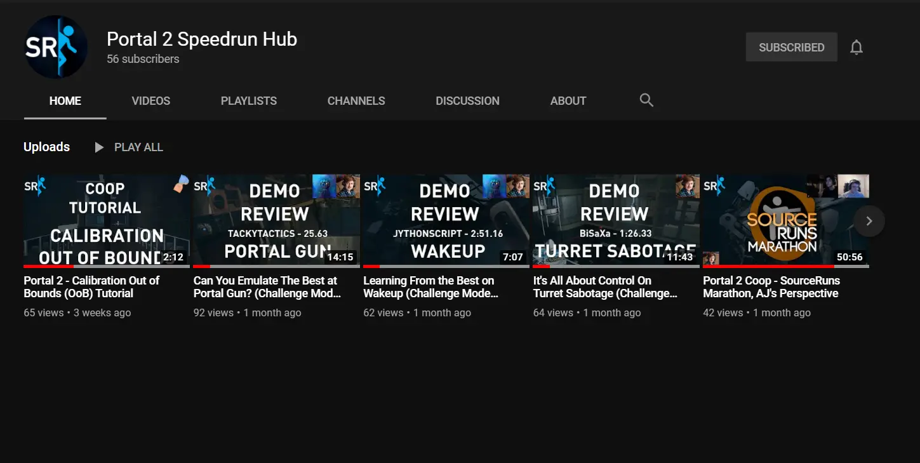Select the CHANNELS tab
This screenshot has width=920, height=463.
pyautogui.click(x=356, y=100)
